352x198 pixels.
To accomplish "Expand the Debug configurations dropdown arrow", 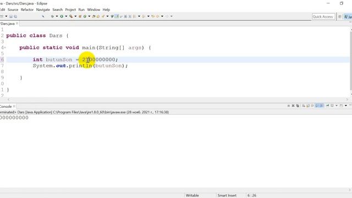I will [57, 16].
